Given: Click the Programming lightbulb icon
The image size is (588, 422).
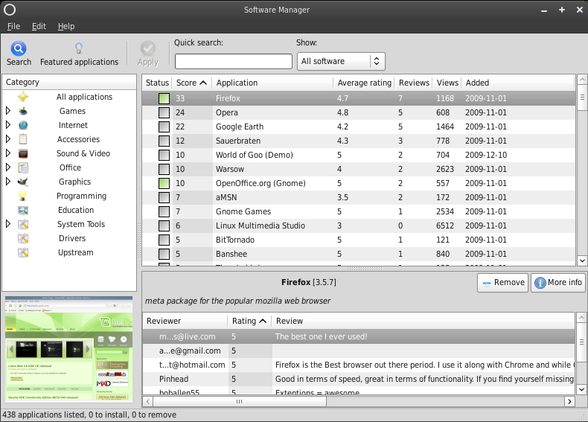Looking at the screenshot, I should point(23,196).
